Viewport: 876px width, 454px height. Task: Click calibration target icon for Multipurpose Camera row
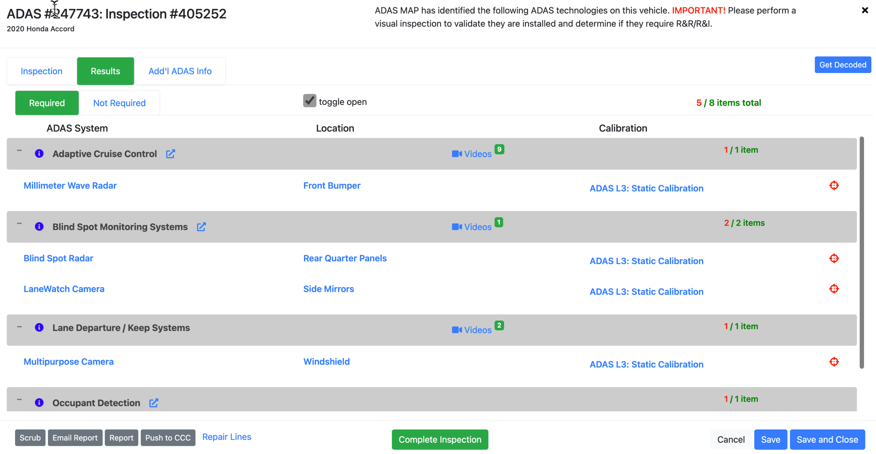click(x=834, y=362)
